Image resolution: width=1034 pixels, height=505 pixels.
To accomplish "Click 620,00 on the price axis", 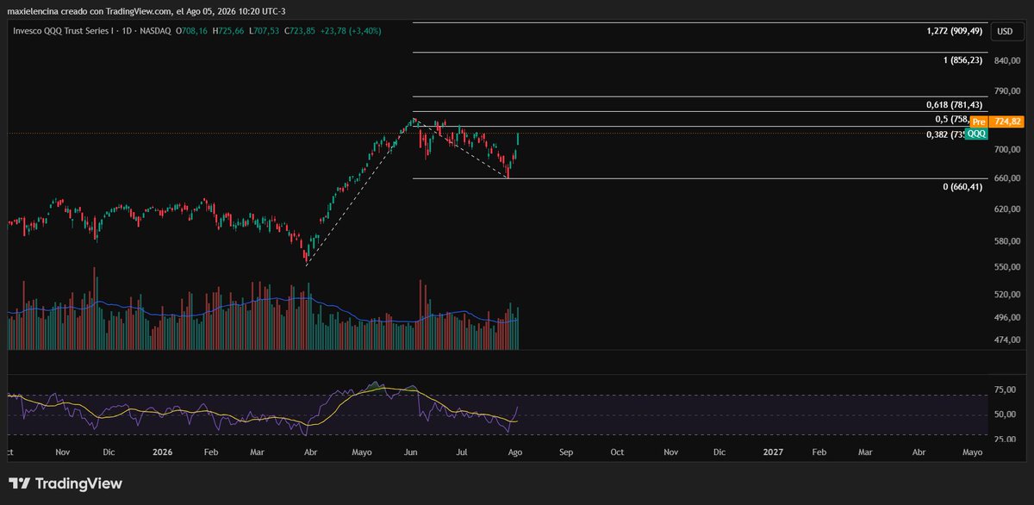I will 1007,209.
